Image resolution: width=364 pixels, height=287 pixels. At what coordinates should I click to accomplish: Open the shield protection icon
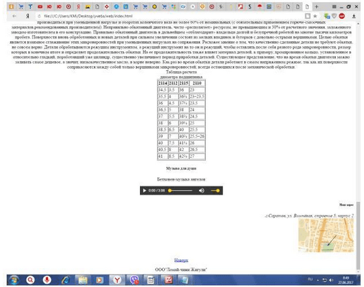pyautogui.click(x=334, y=16)
